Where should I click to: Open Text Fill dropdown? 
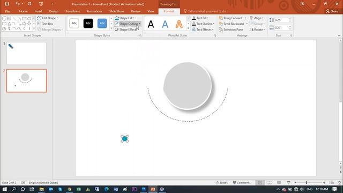[200, 18]
